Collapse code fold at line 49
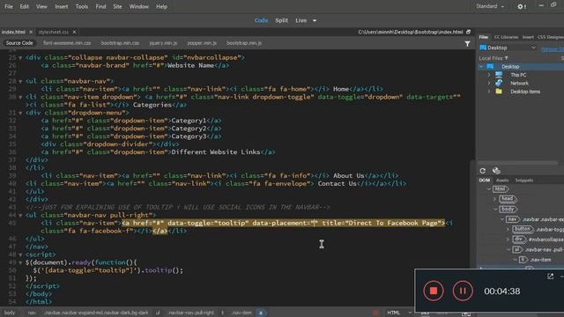564x317 pixels. tap(20, 262)
